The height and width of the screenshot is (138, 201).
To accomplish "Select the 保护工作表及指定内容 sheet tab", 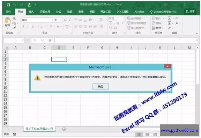I will pos(39,129).
